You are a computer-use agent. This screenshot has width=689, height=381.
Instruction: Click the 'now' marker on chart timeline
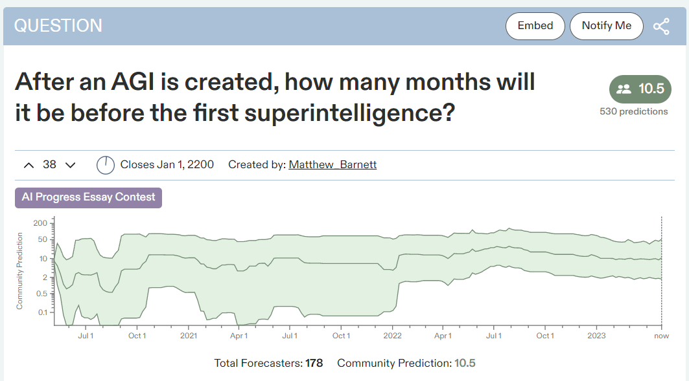(661, 336)
